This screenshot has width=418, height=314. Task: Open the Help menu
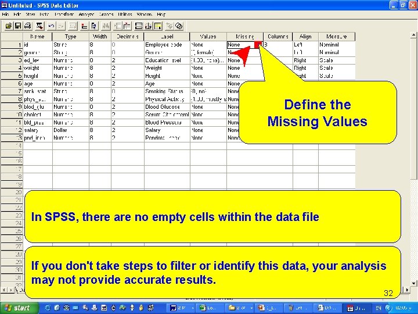click(x=161, y=14)
